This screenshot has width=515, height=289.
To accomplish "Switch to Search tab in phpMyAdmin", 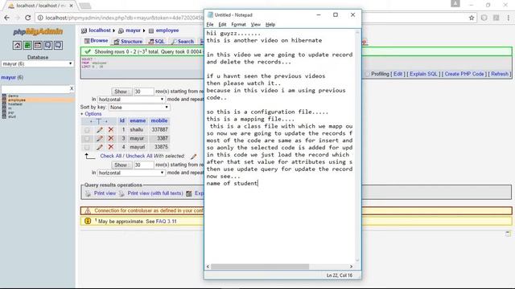I will [x=183, y=42].
